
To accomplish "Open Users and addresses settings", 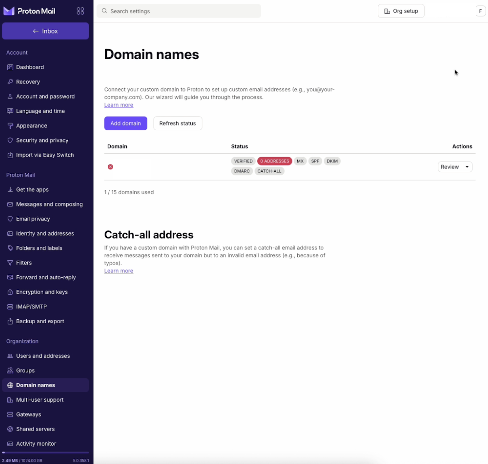I will tap(43, 356).
